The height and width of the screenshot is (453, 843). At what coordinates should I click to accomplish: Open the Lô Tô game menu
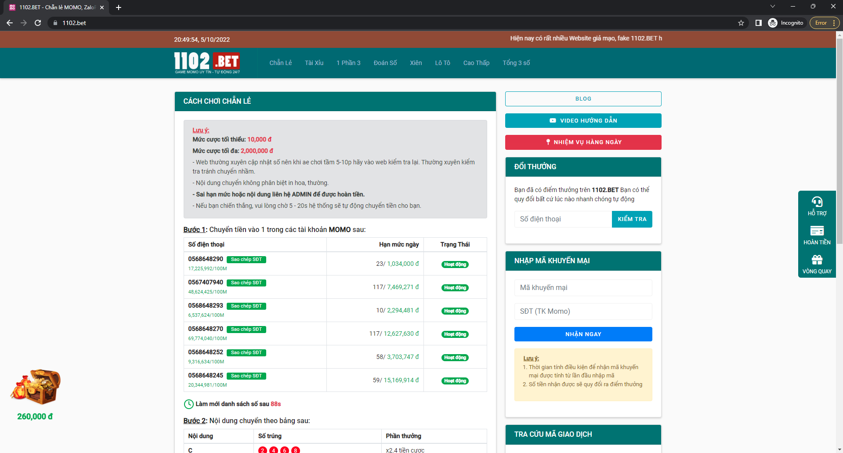tap(443, 63)
